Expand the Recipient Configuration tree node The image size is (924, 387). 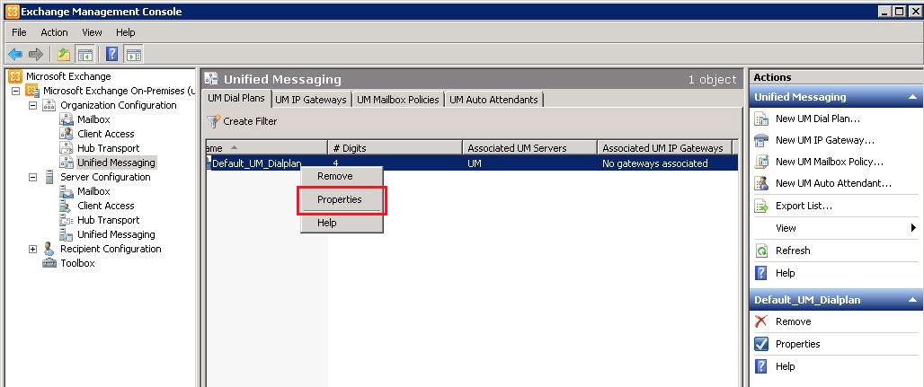click(x=32, y=249)
